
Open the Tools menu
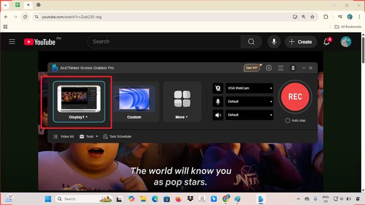89,137
